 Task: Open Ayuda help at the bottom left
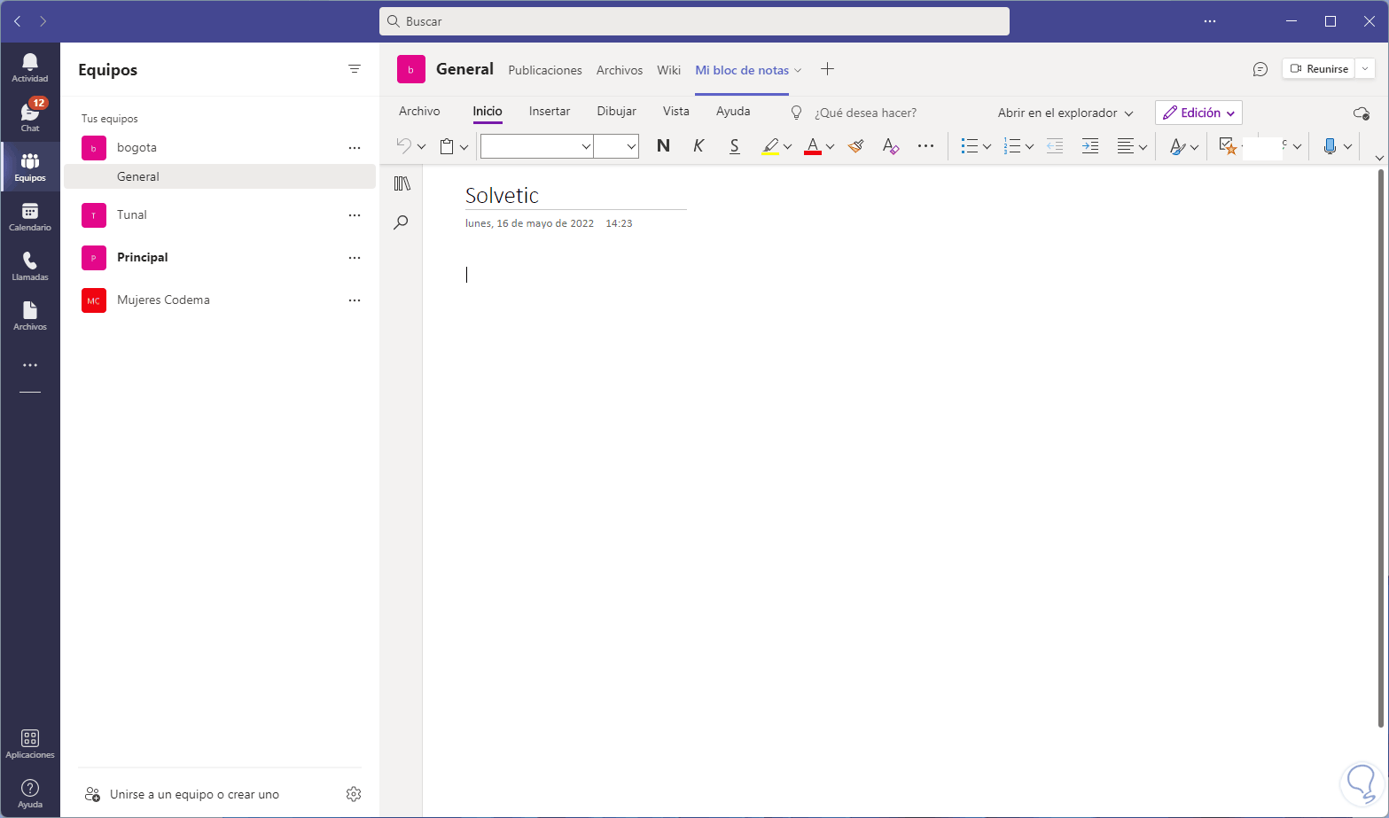tap(30, 793)
